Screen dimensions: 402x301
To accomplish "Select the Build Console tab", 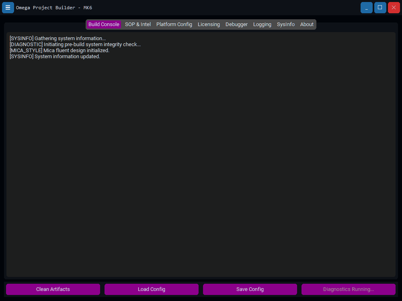I will pyautogui.click(x=104, y=24).
